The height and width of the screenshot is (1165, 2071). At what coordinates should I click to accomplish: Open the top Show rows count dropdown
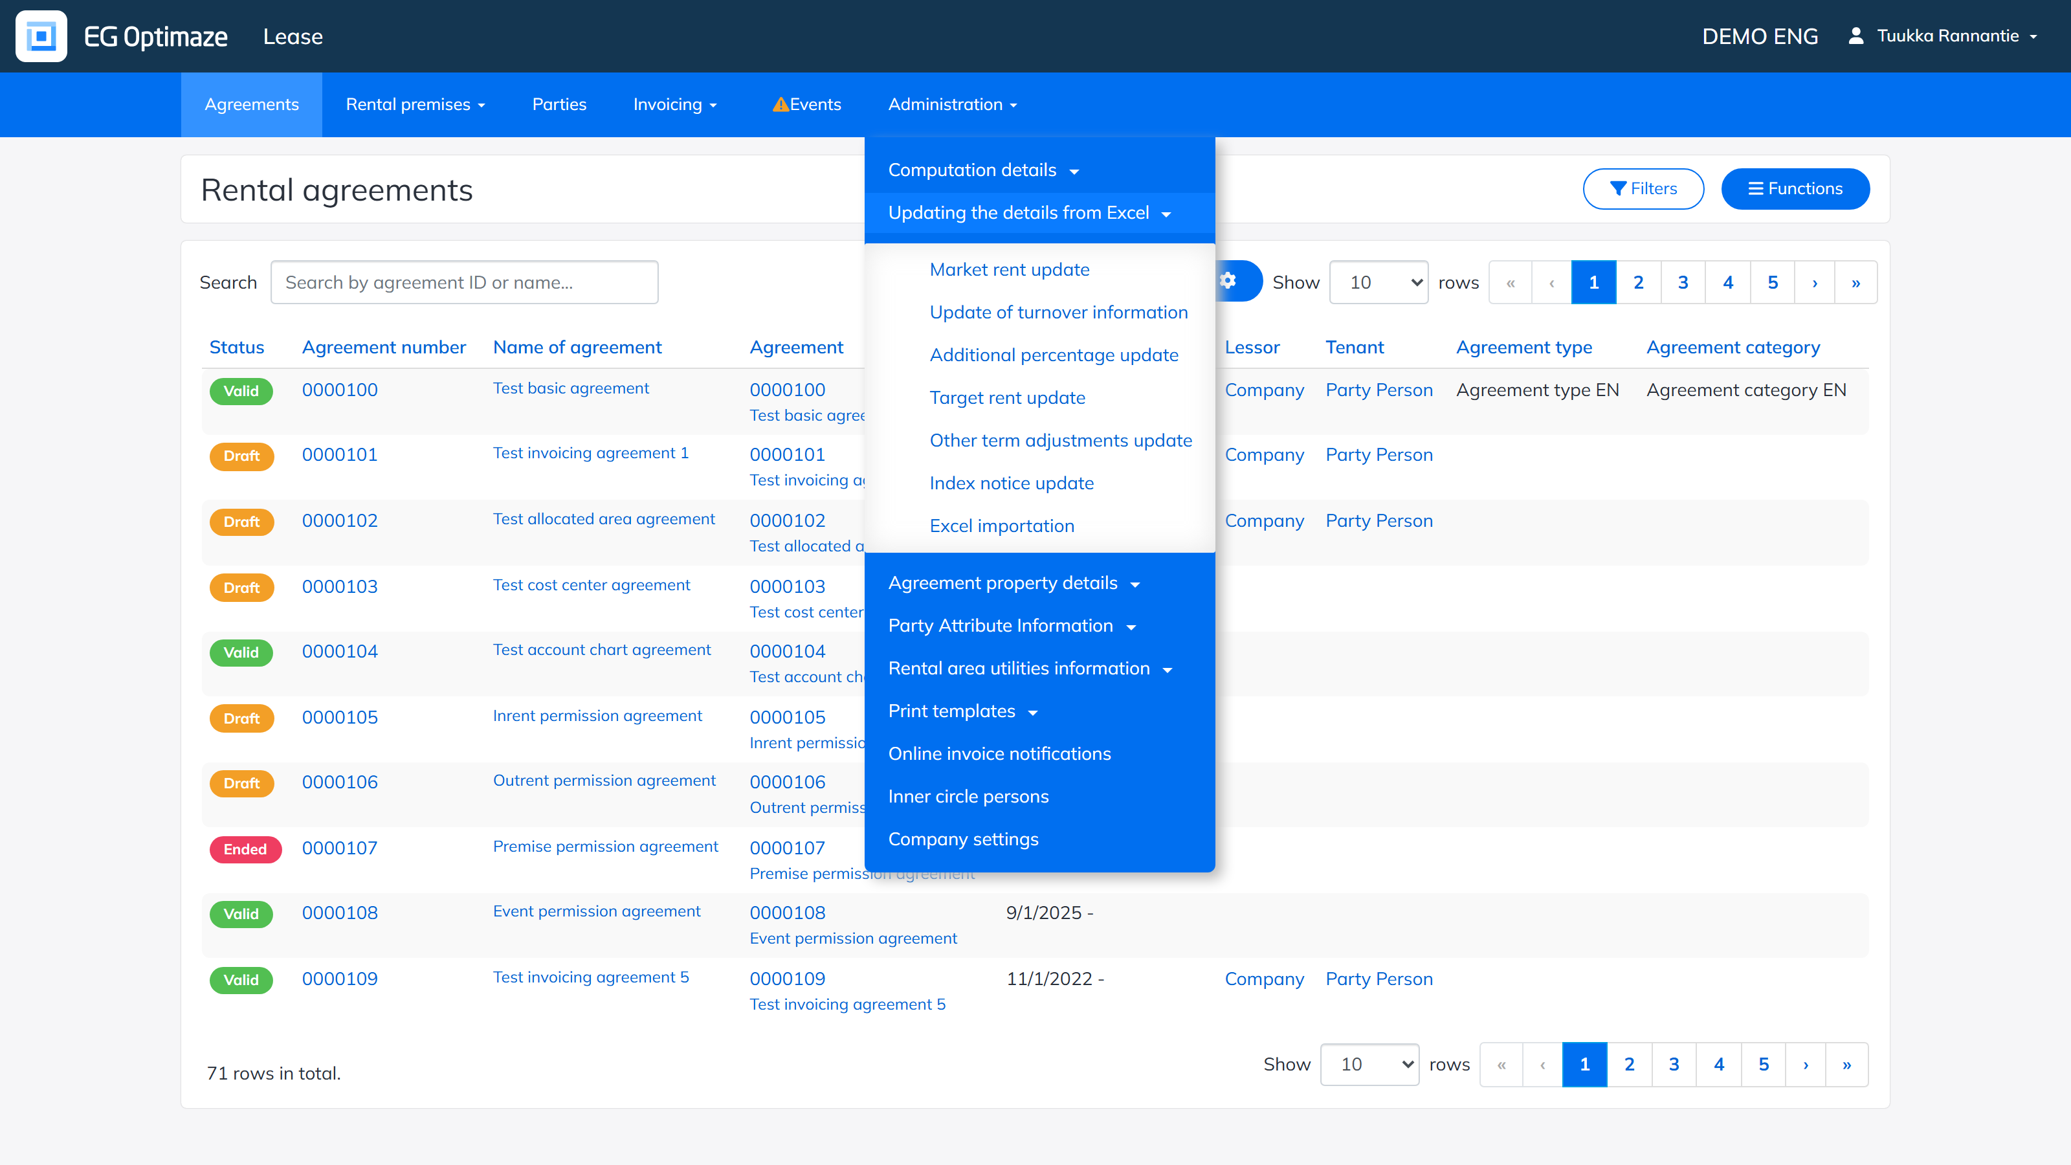(1379, 282)
